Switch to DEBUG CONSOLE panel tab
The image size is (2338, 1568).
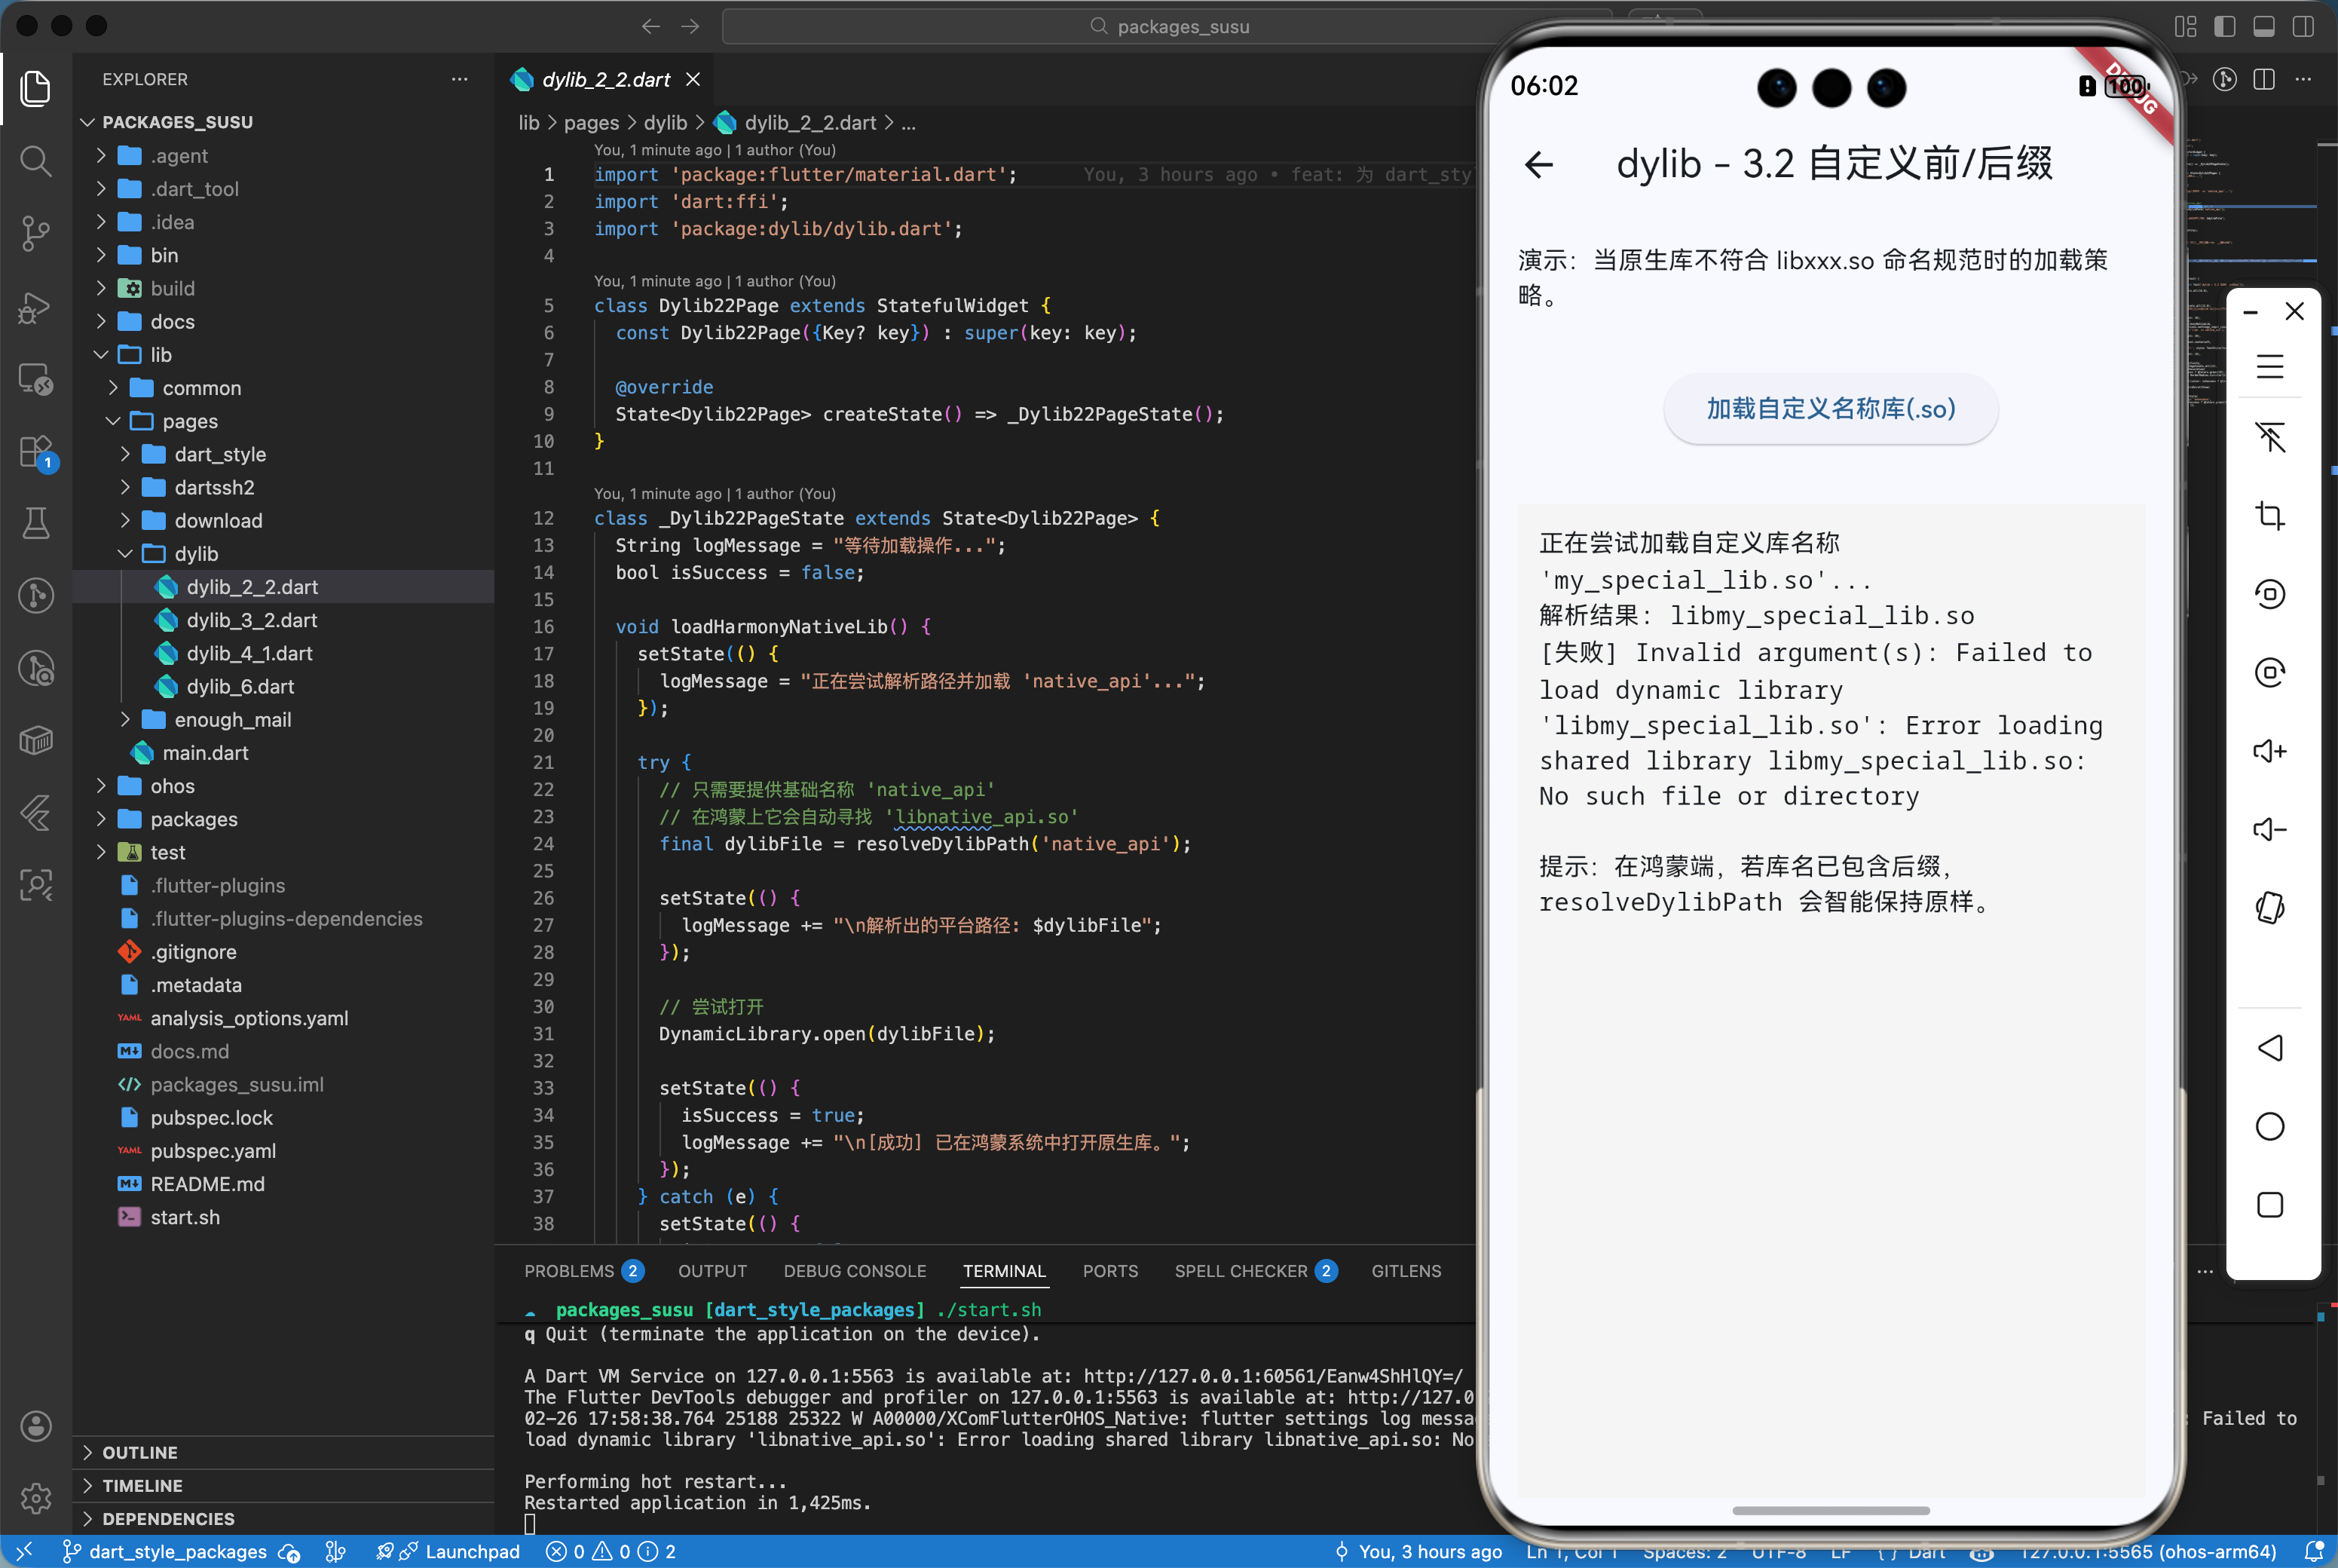[854, 1271]
